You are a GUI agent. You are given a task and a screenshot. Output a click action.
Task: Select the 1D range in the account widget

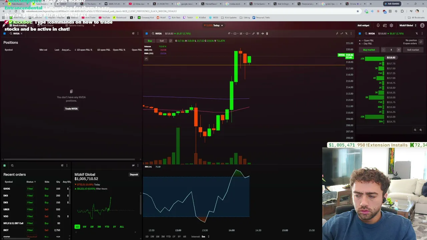click(x=77, y=227)
